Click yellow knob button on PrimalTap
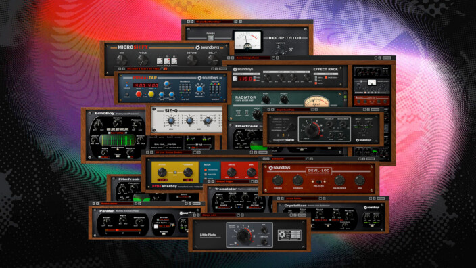Image resolution: width=476 pixels, height=268 pixels. pos(151,94)
